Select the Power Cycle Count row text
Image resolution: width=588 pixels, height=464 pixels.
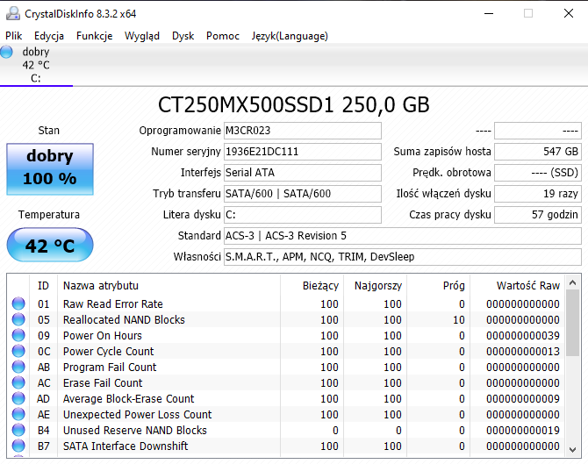[108, 351]
